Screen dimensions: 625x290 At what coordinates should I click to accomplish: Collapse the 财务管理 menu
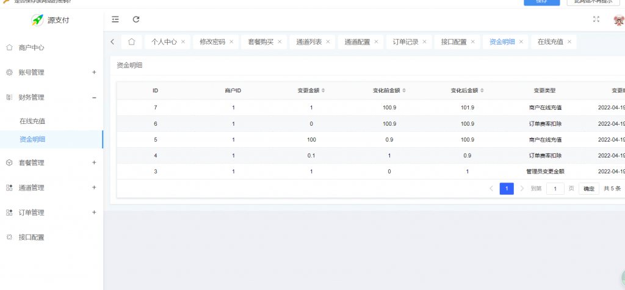(94, 97)
